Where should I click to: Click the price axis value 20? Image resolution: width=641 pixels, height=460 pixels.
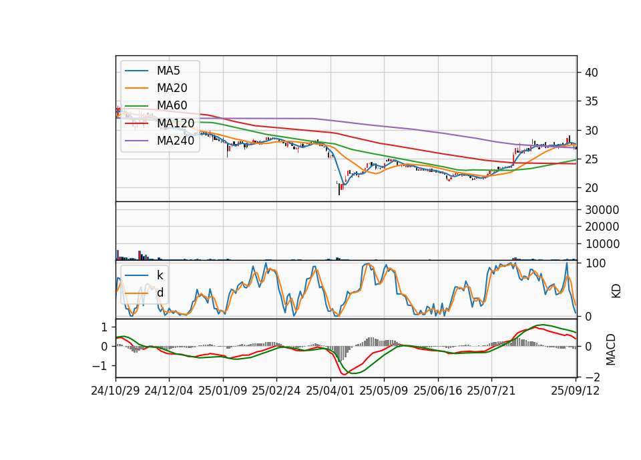[591, 188]
